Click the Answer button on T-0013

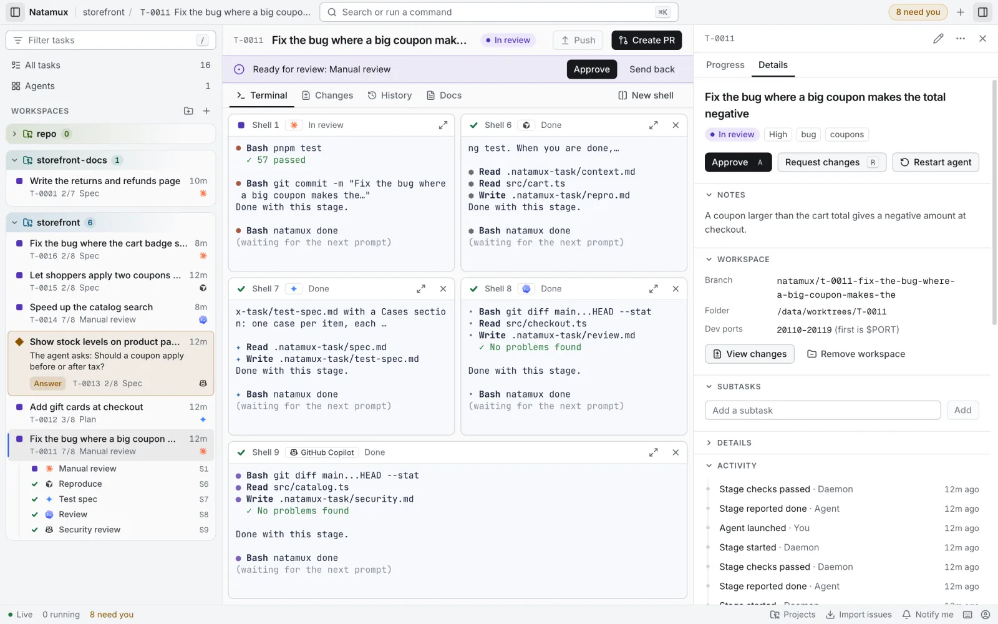[x=48, y=384]
